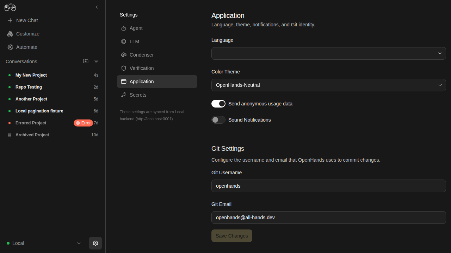Open the conversations filter icon
Screen dimensions: 451x253
(96, 61)
